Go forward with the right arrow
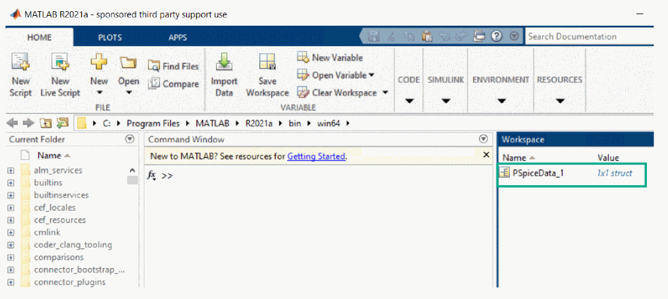Viewport: 668px width, 299px height. [28, 123]
